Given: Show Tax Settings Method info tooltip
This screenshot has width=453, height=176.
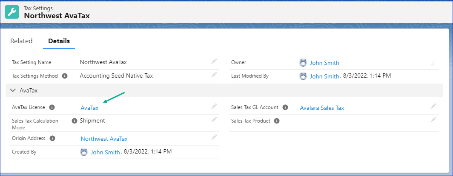Looking at the screenshot, I should (x=65, y=76).
